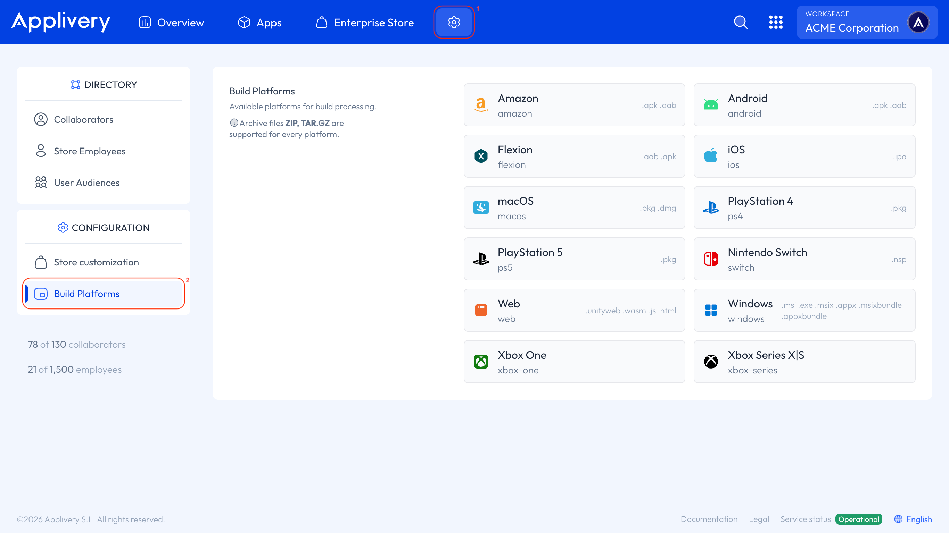
Task: Click the Build Platforms sidebar icon
Action: pos(41,294)
